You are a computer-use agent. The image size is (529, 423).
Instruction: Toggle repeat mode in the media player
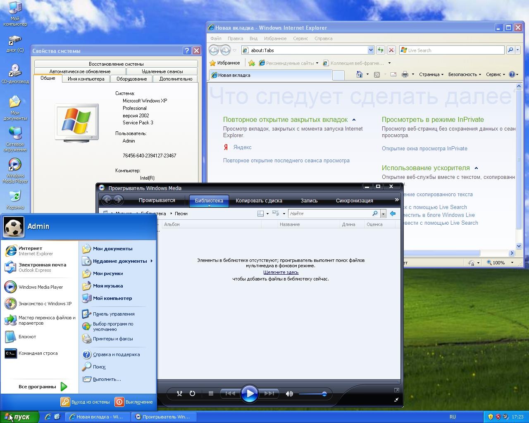[192, 394]
